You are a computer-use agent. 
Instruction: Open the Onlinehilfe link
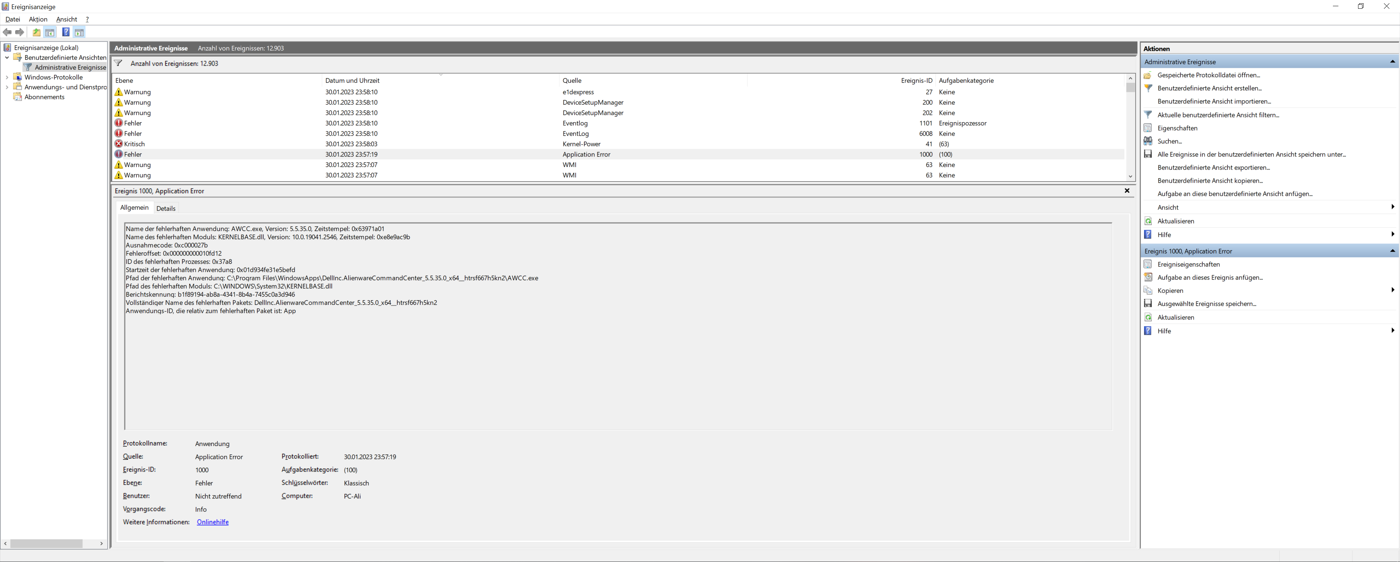coord(213,522)
